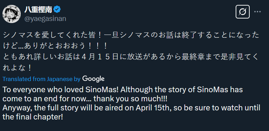The image size is (269, 131).
Task: Click the "Translated from Japanese by" link
Action: (x=41, y=79)
